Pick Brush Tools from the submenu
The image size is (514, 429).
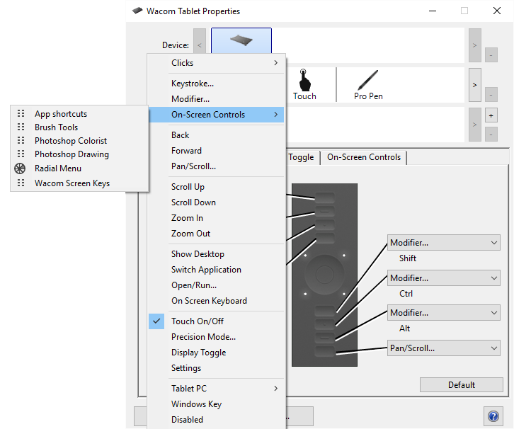point(80,127)
